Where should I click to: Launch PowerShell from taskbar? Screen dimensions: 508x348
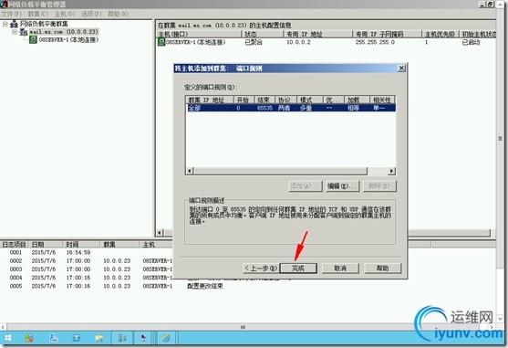[x=77, y=338]
